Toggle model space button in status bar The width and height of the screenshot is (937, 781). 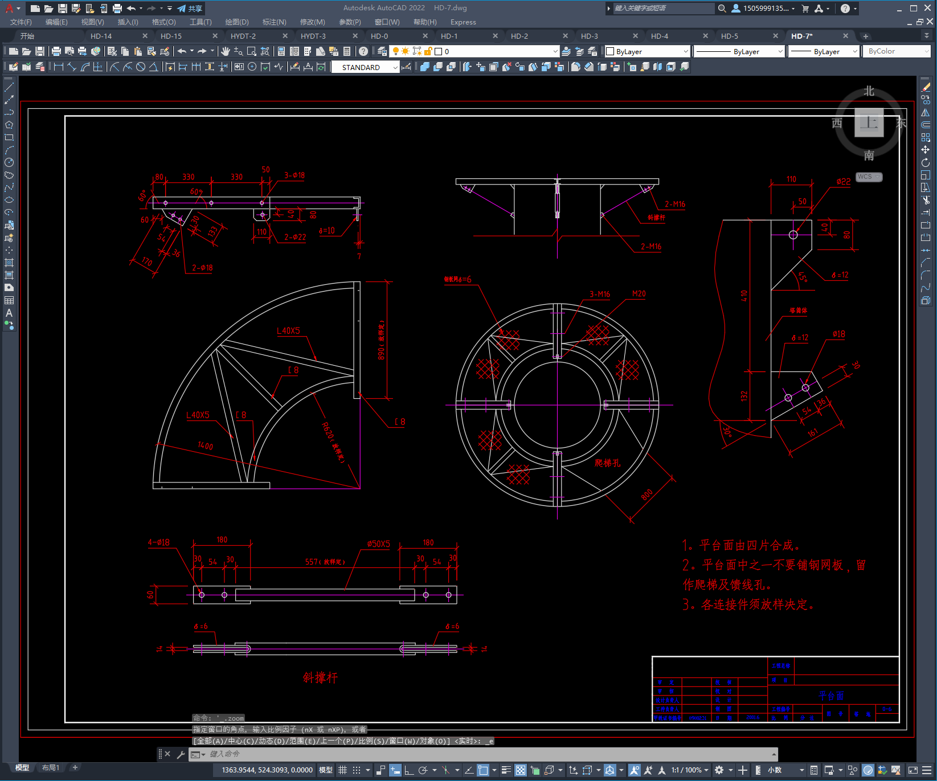326,770
